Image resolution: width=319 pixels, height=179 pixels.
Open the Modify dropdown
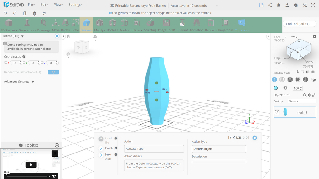tap(100, 25)
